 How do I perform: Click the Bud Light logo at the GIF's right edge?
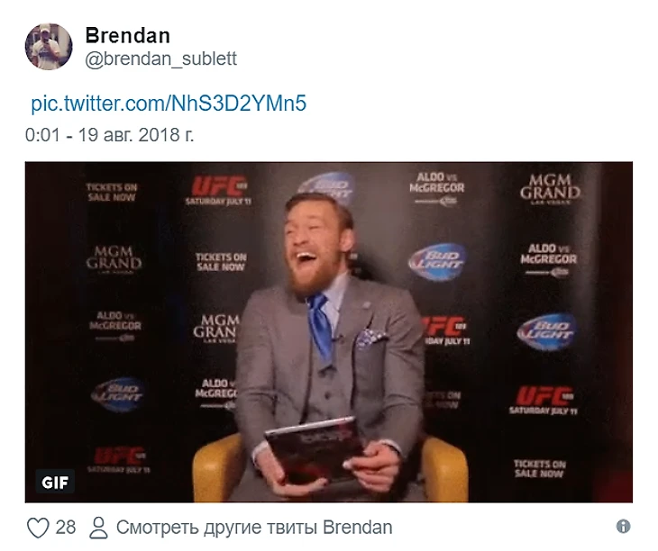pos(547,331)
